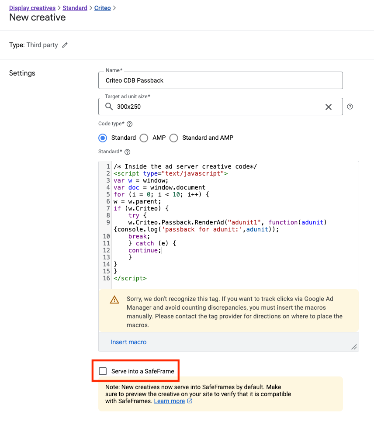This screenshot has height=421, width=374.
Task: Choose the Standard and AMP radio option
Action: pos(174,138)
